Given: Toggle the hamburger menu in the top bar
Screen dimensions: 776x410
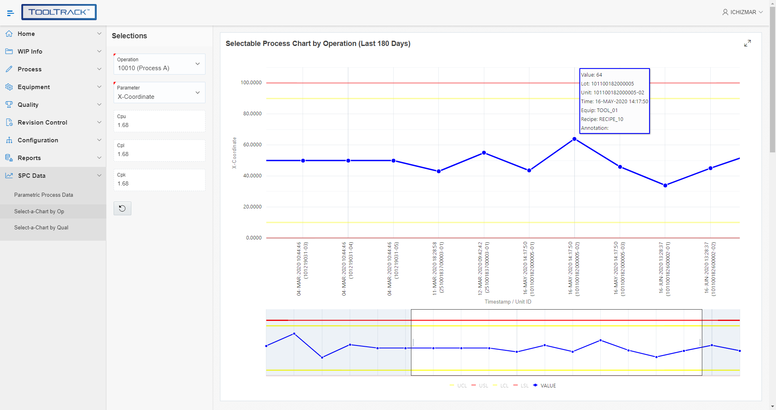Looking at the screenshot, I should click(x=10, y=12).
